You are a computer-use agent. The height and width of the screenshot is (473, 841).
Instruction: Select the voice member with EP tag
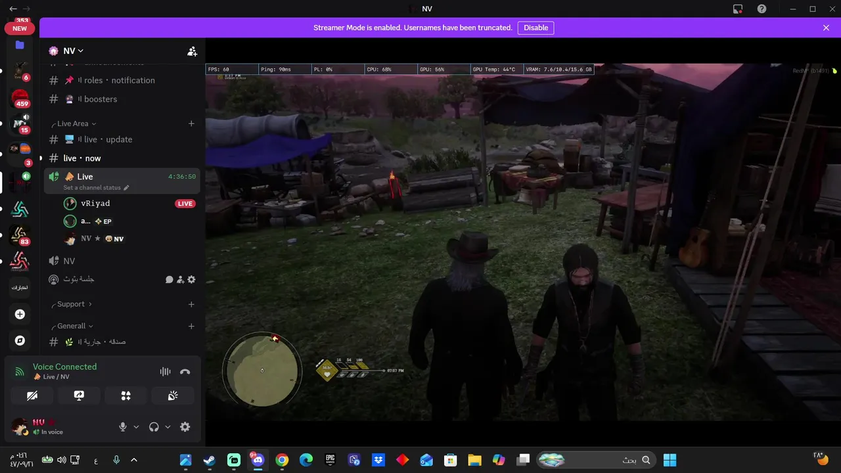[129, 221]
